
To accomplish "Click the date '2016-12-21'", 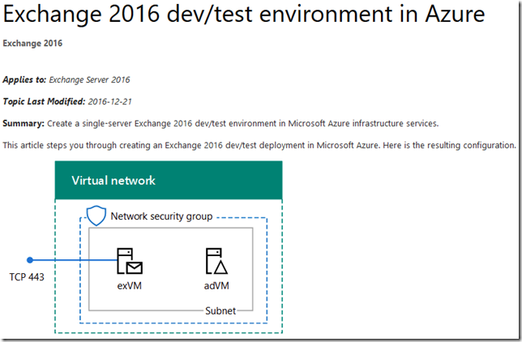I will click(x=110, y=101).
